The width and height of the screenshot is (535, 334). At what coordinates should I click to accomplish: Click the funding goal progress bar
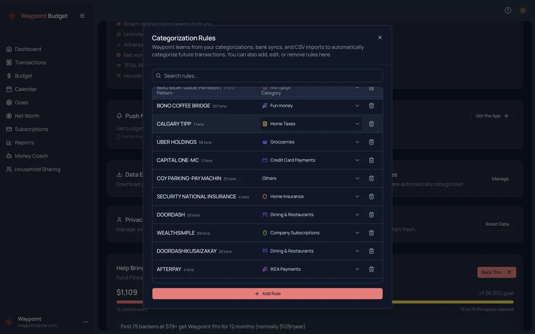(315, 302)
